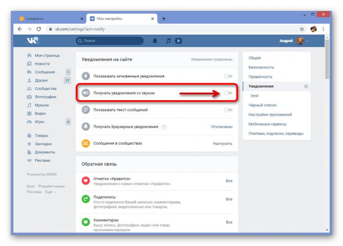
Task: Click the gear icon next to Уведомления
Action: click(x=306, y=86)
